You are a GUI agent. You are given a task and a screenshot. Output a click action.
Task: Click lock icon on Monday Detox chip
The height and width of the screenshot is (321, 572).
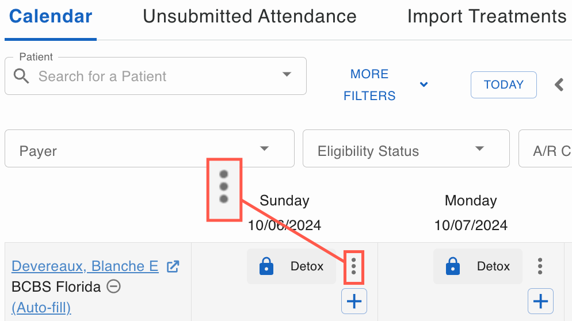[x=453, y=266]
